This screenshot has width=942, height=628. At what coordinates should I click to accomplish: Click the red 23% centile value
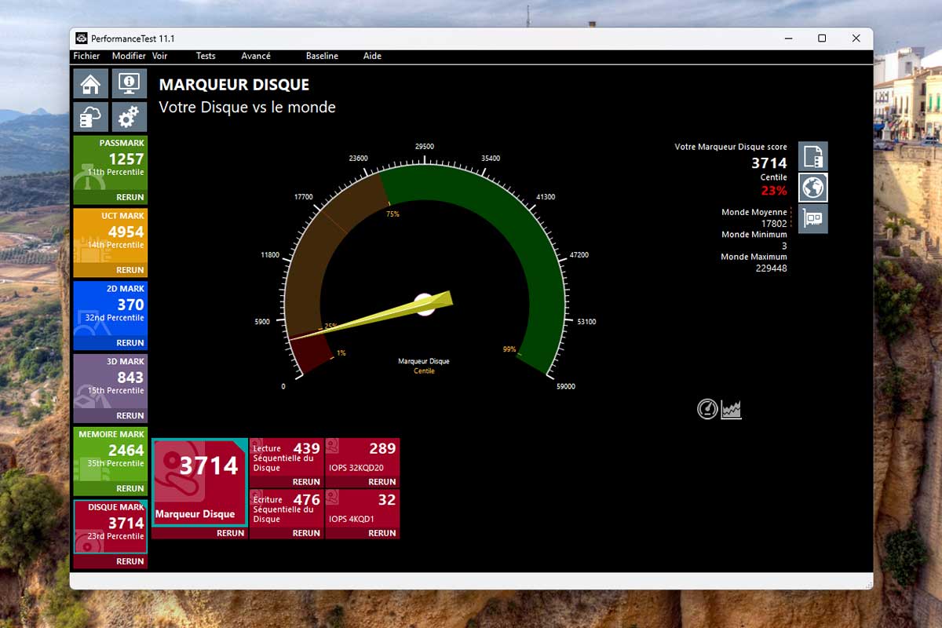click(x=773, y=191)
